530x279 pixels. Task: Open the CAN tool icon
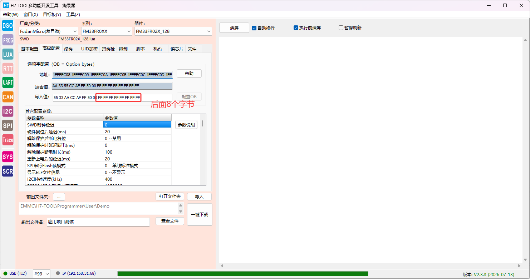(8, 97)
